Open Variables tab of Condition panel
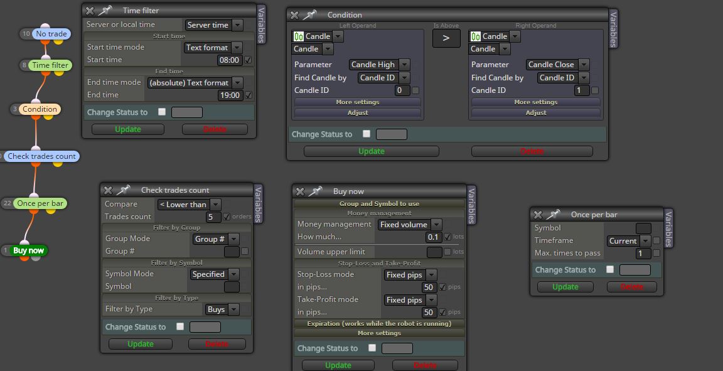 613,29
